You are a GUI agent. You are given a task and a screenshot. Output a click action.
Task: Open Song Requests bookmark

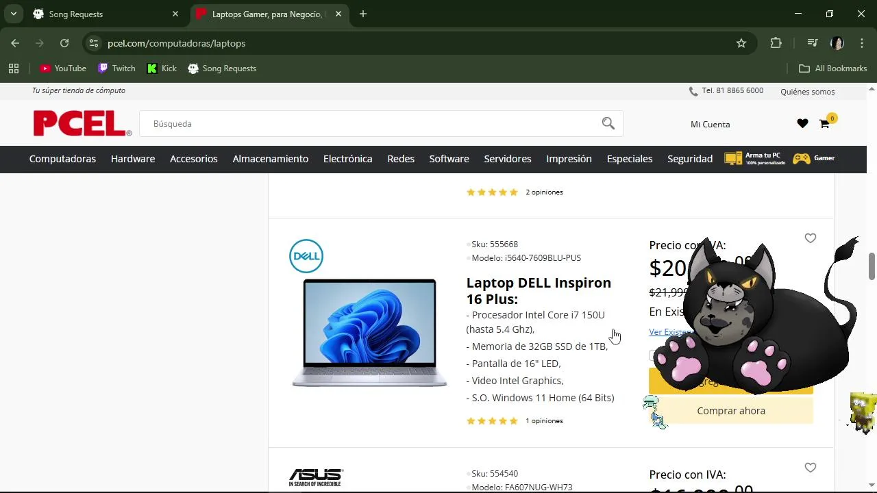tap(222, 68)
